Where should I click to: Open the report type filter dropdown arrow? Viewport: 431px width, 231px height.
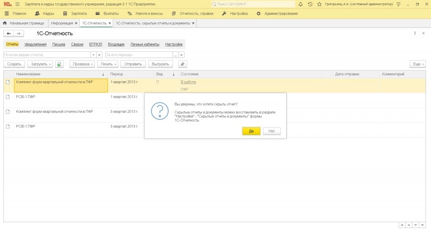coord(93,55)
